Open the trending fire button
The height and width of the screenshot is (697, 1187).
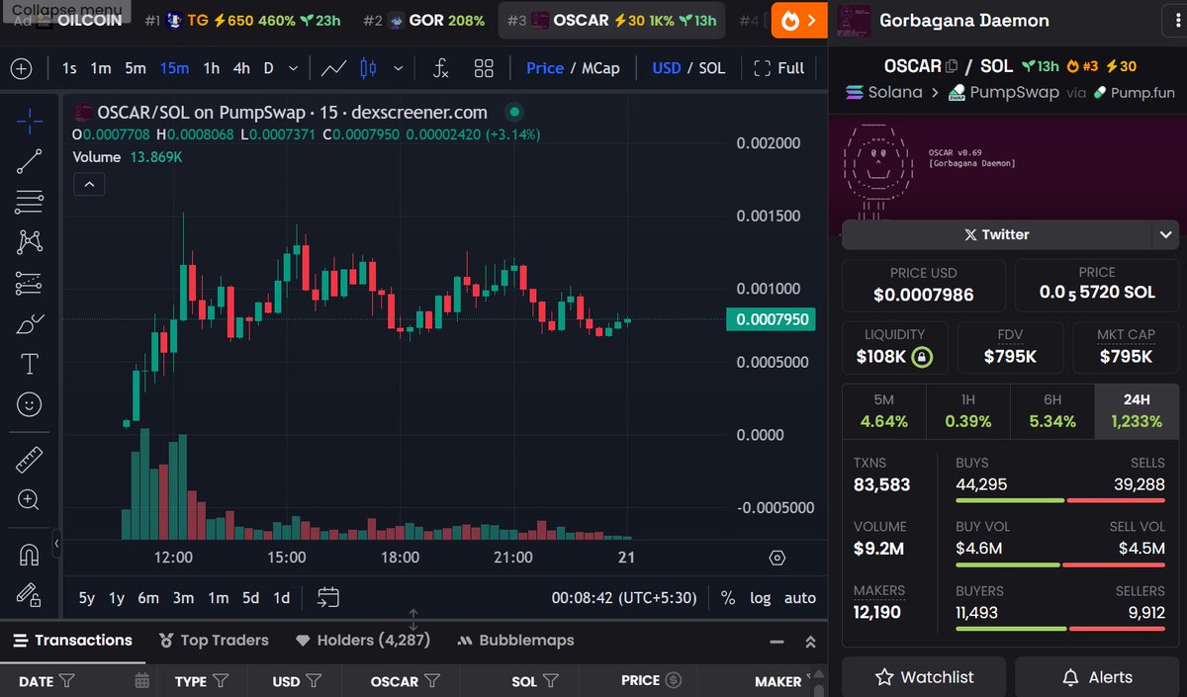coord(799,20)
